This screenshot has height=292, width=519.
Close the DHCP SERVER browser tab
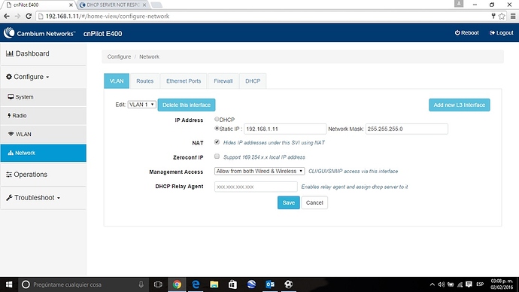(x=144, y=5)
